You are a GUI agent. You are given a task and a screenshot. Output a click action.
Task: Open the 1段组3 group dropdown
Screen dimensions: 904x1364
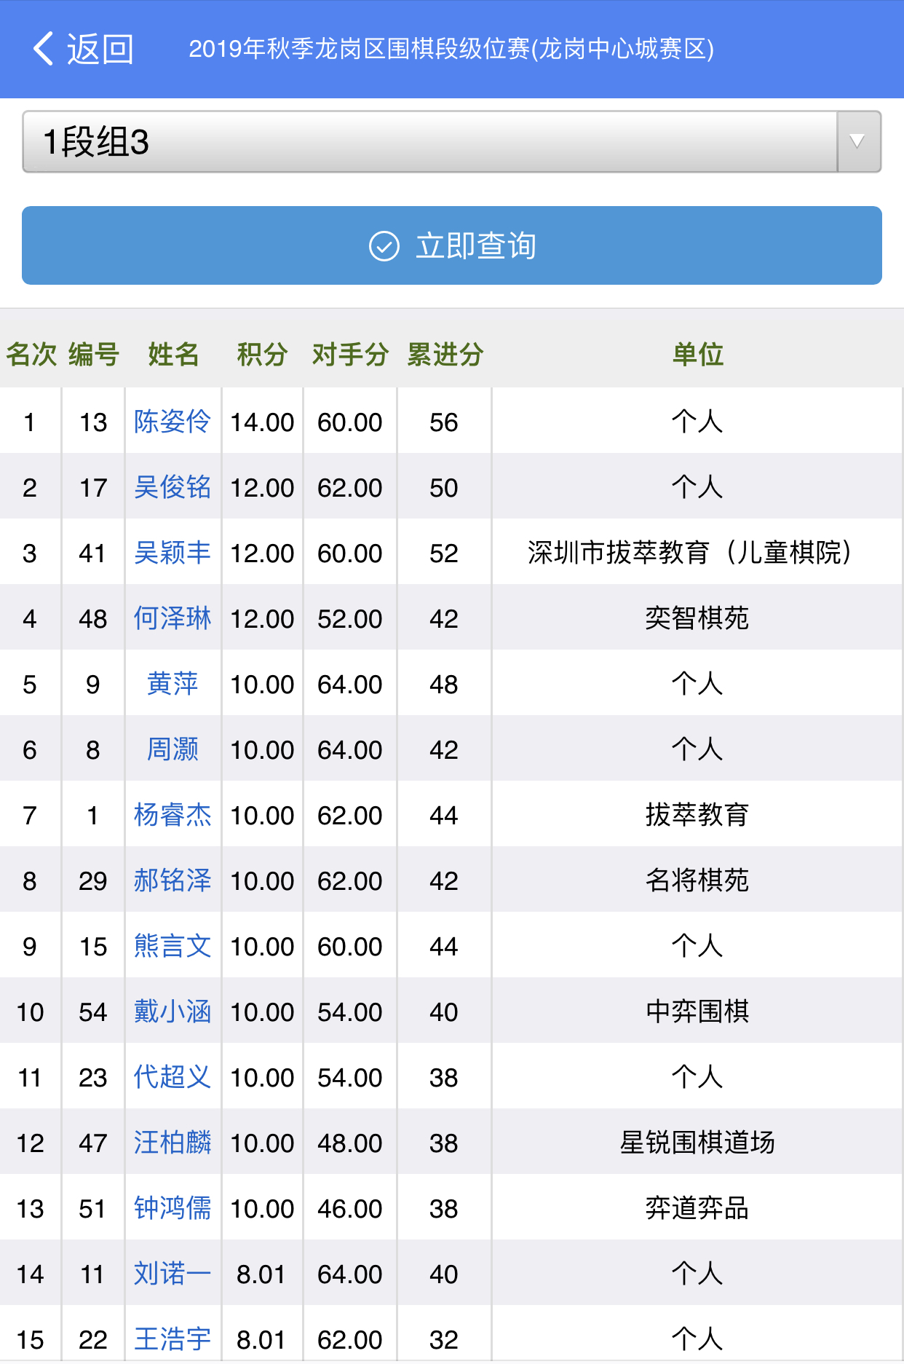[x=429, y=142]
